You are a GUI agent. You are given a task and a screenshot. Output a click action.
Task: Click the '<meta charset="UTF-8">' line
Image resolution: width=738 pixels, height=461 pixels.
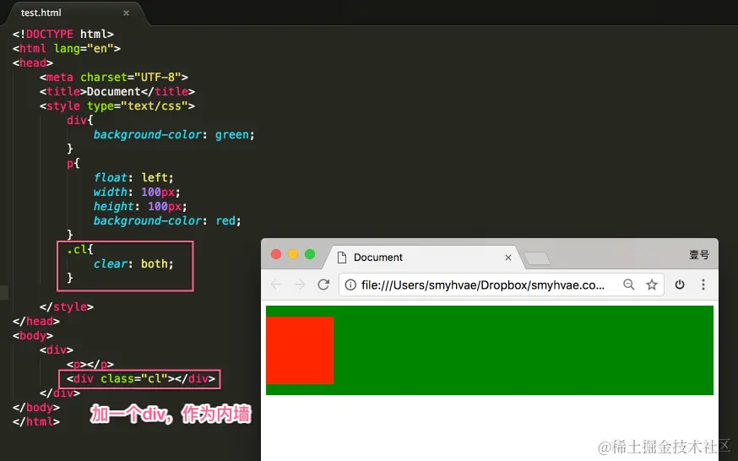[114, 77]
